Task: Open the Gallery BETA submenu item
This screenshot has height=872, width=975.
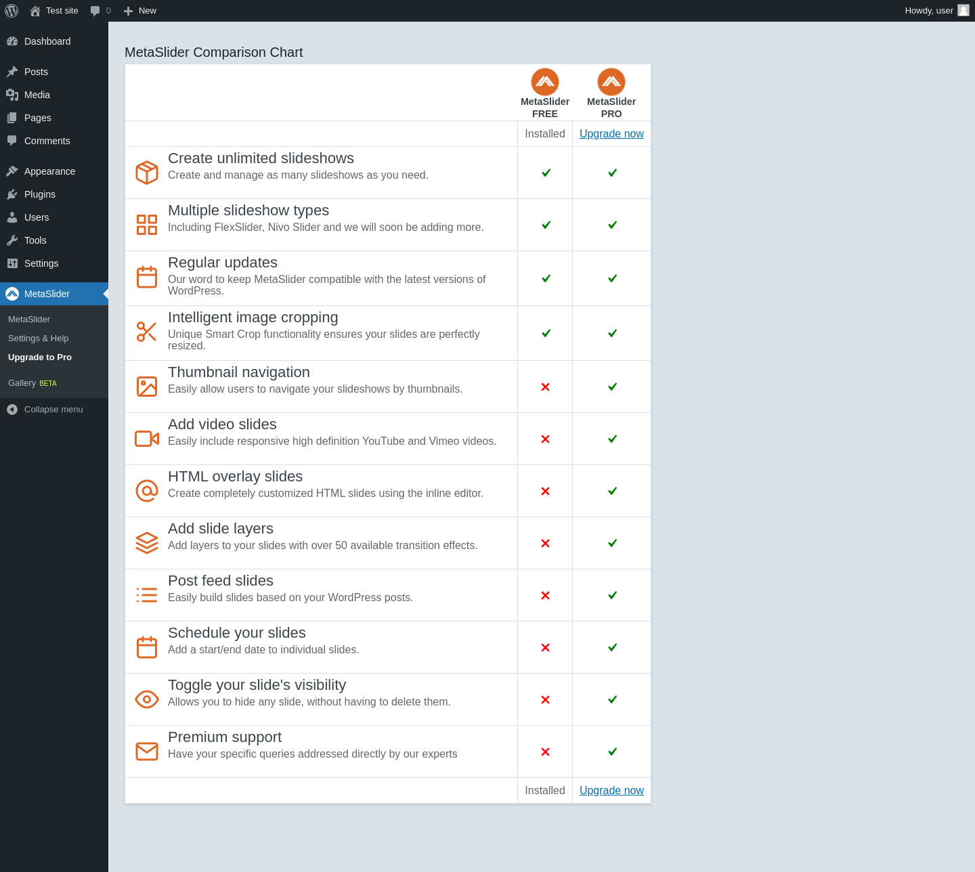Action: (32, 383)
